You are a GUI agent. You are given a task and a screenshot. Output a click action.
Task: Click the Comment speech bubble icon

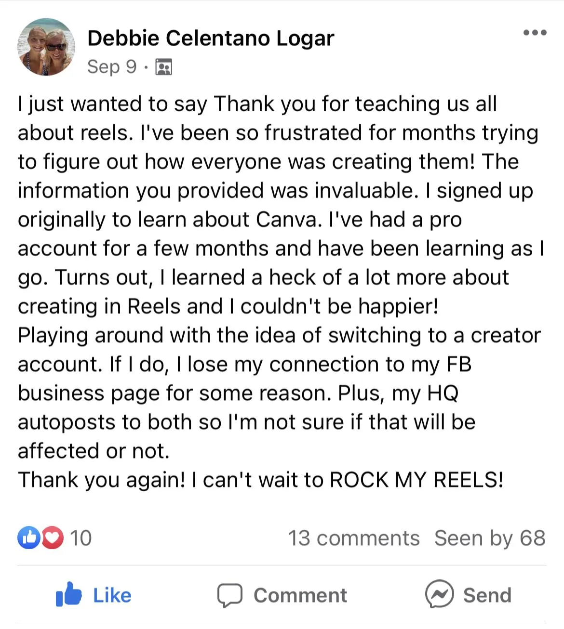point(229,595)
